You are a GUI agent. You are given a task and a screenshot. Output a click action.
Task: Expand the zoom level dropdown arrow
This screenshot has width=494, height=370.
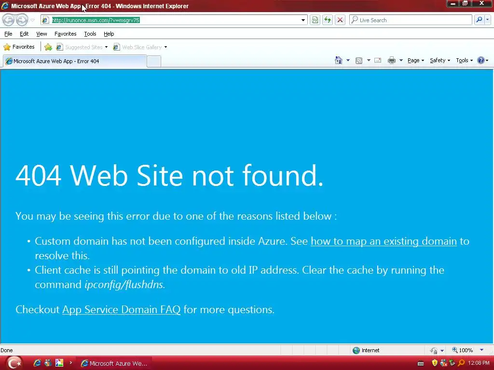(481, 350)
